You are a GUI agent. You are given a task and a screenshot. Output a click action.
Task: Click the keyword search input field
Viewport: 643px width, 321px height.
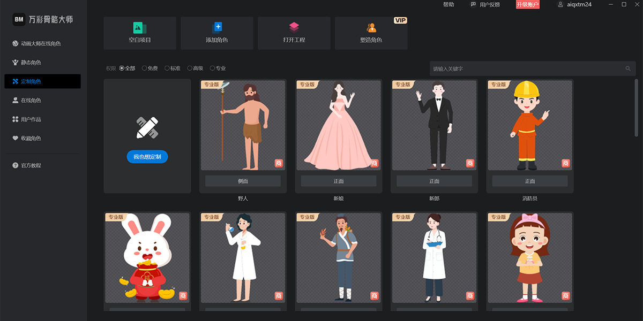point(525,68)
